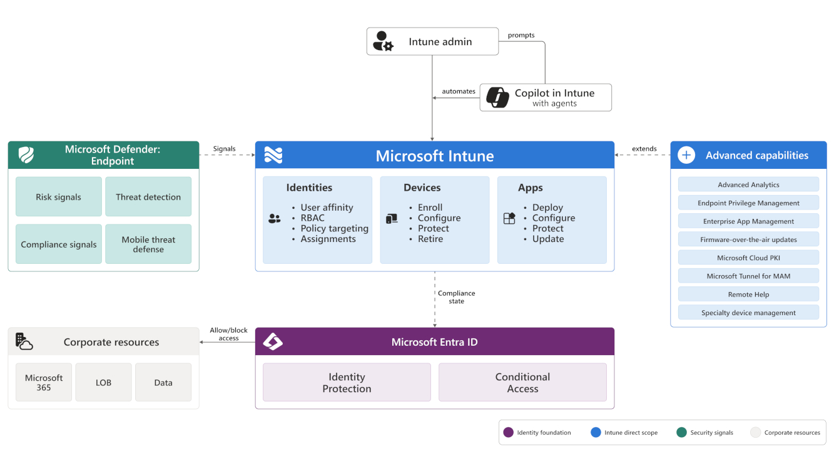834x469 pixels.
Task: Click the Protect bullet under Apps
Action: (548, 228)
